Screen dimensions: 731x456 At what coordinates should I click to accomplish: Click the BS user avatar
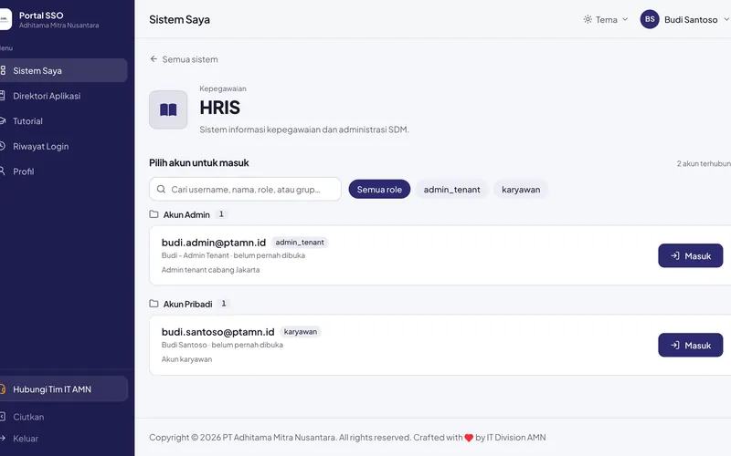click(x=650, y=19)
